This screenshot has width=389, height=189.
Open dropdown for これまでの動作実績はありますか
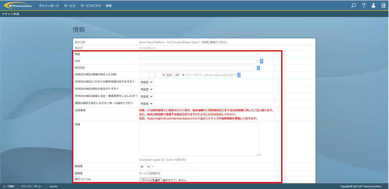146,82
